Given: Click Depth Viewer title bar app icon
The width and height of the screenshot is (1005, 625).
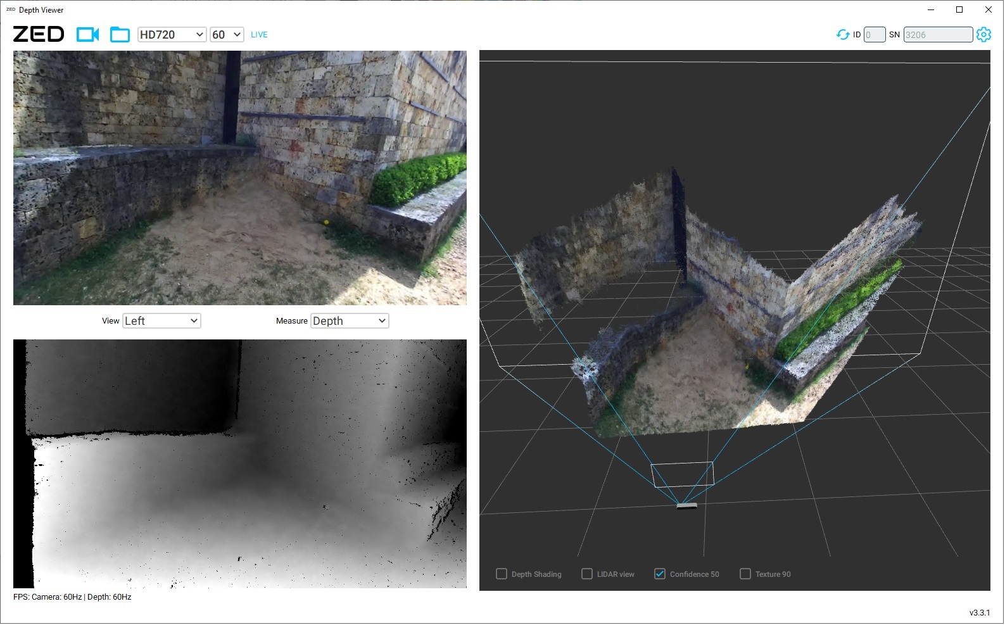Looking at the screenshot, I should click(x=11, y=9).
